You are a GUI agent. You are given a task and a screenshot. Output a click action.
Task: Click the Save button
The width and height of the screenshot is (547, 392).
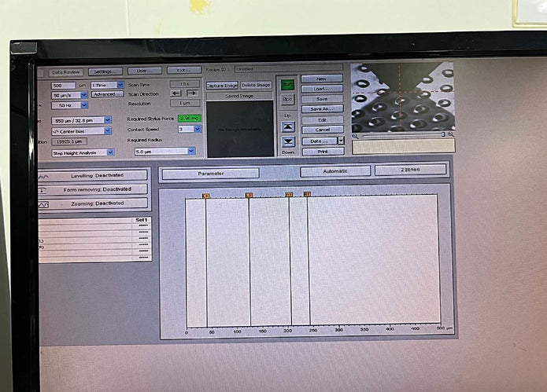(x=322, y=99)
